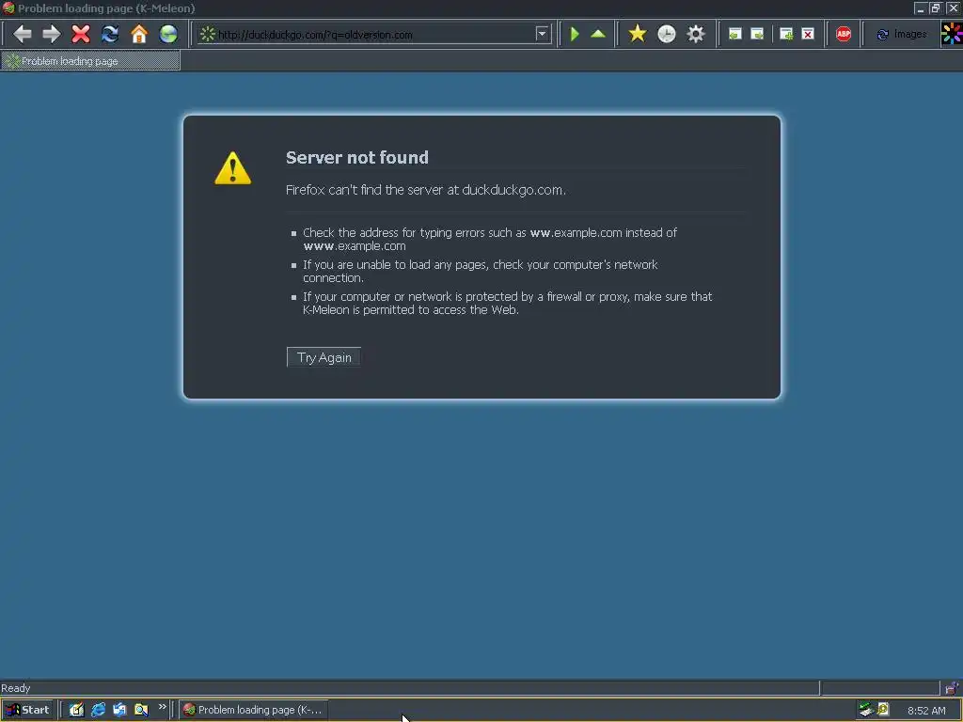963x722 pixels.
Task: Open the URL bar history dropdown arrow
Action: tap(542, 34)
